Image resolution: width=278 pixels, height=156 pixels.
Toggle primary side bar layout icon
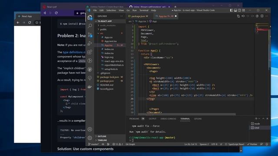click(x=232, y=10)
